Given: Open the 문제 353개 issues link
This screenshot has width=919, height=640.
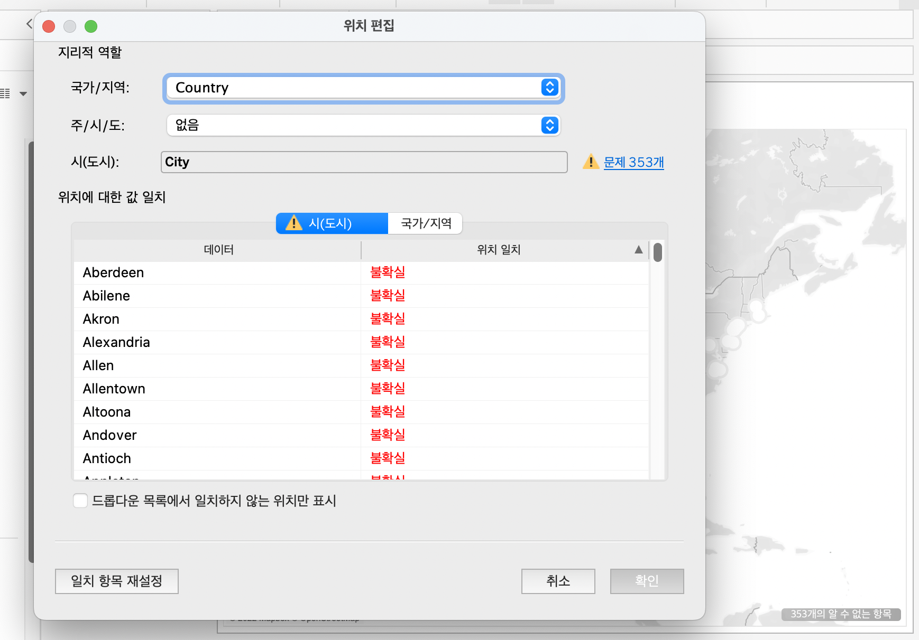Looking at the screenshot, I should point(633,162).
